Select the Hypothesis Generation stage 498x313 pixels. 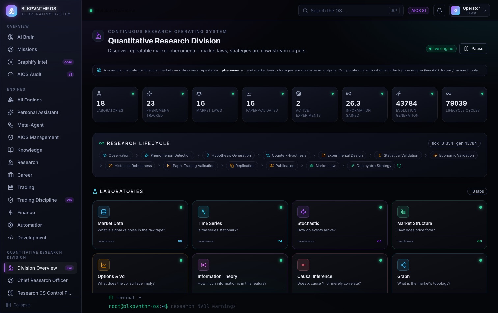[x=228, y=155]
